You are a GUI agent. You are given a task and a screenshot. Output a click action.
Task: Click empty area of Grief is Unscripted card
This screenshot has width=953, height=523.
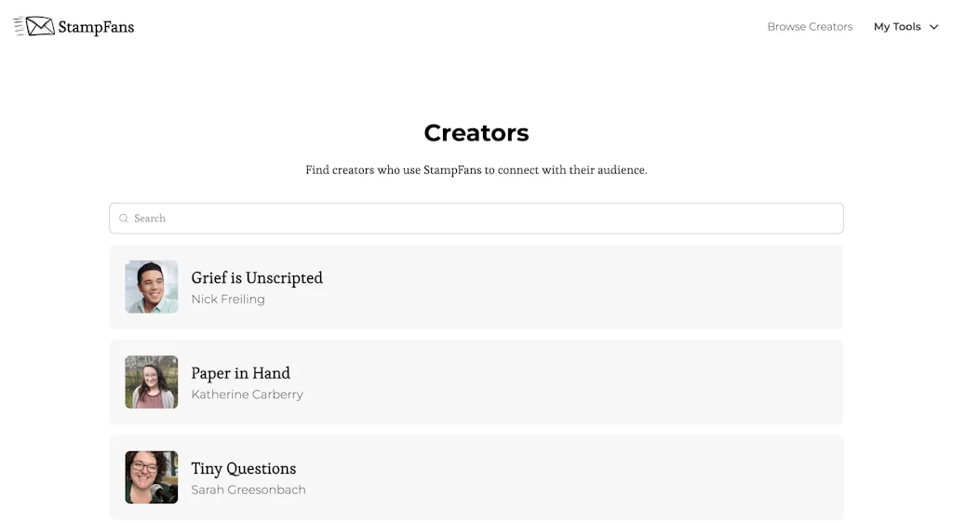pyautogui.click(x=605, y=287)
